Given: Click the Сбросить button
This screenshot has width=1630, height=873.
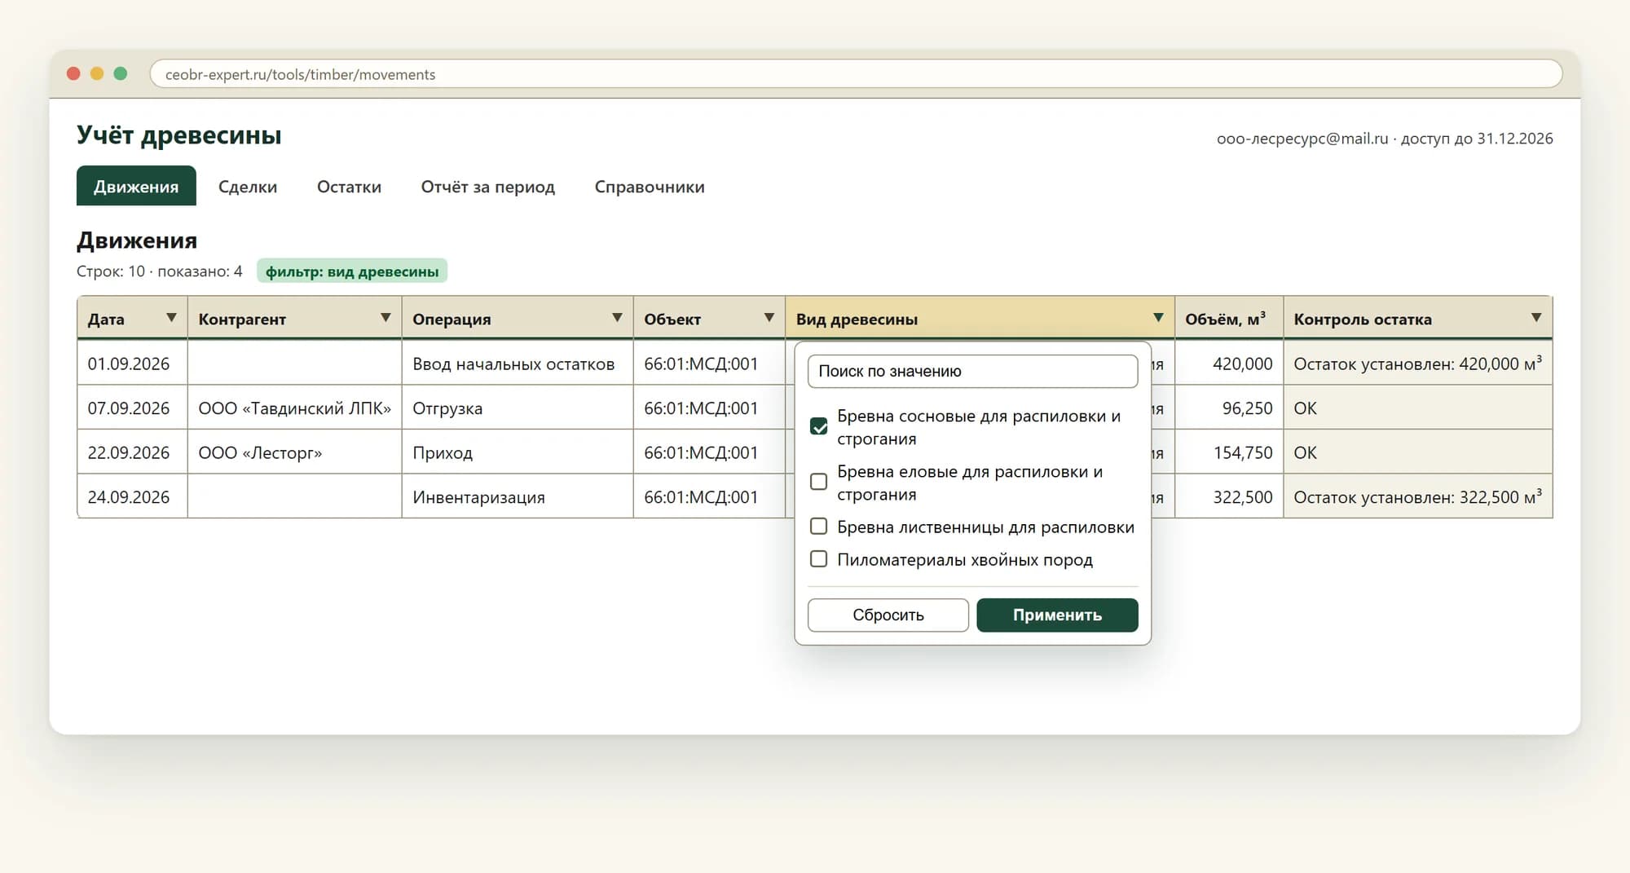Looking at the screenshot, I should click(888, 615).
